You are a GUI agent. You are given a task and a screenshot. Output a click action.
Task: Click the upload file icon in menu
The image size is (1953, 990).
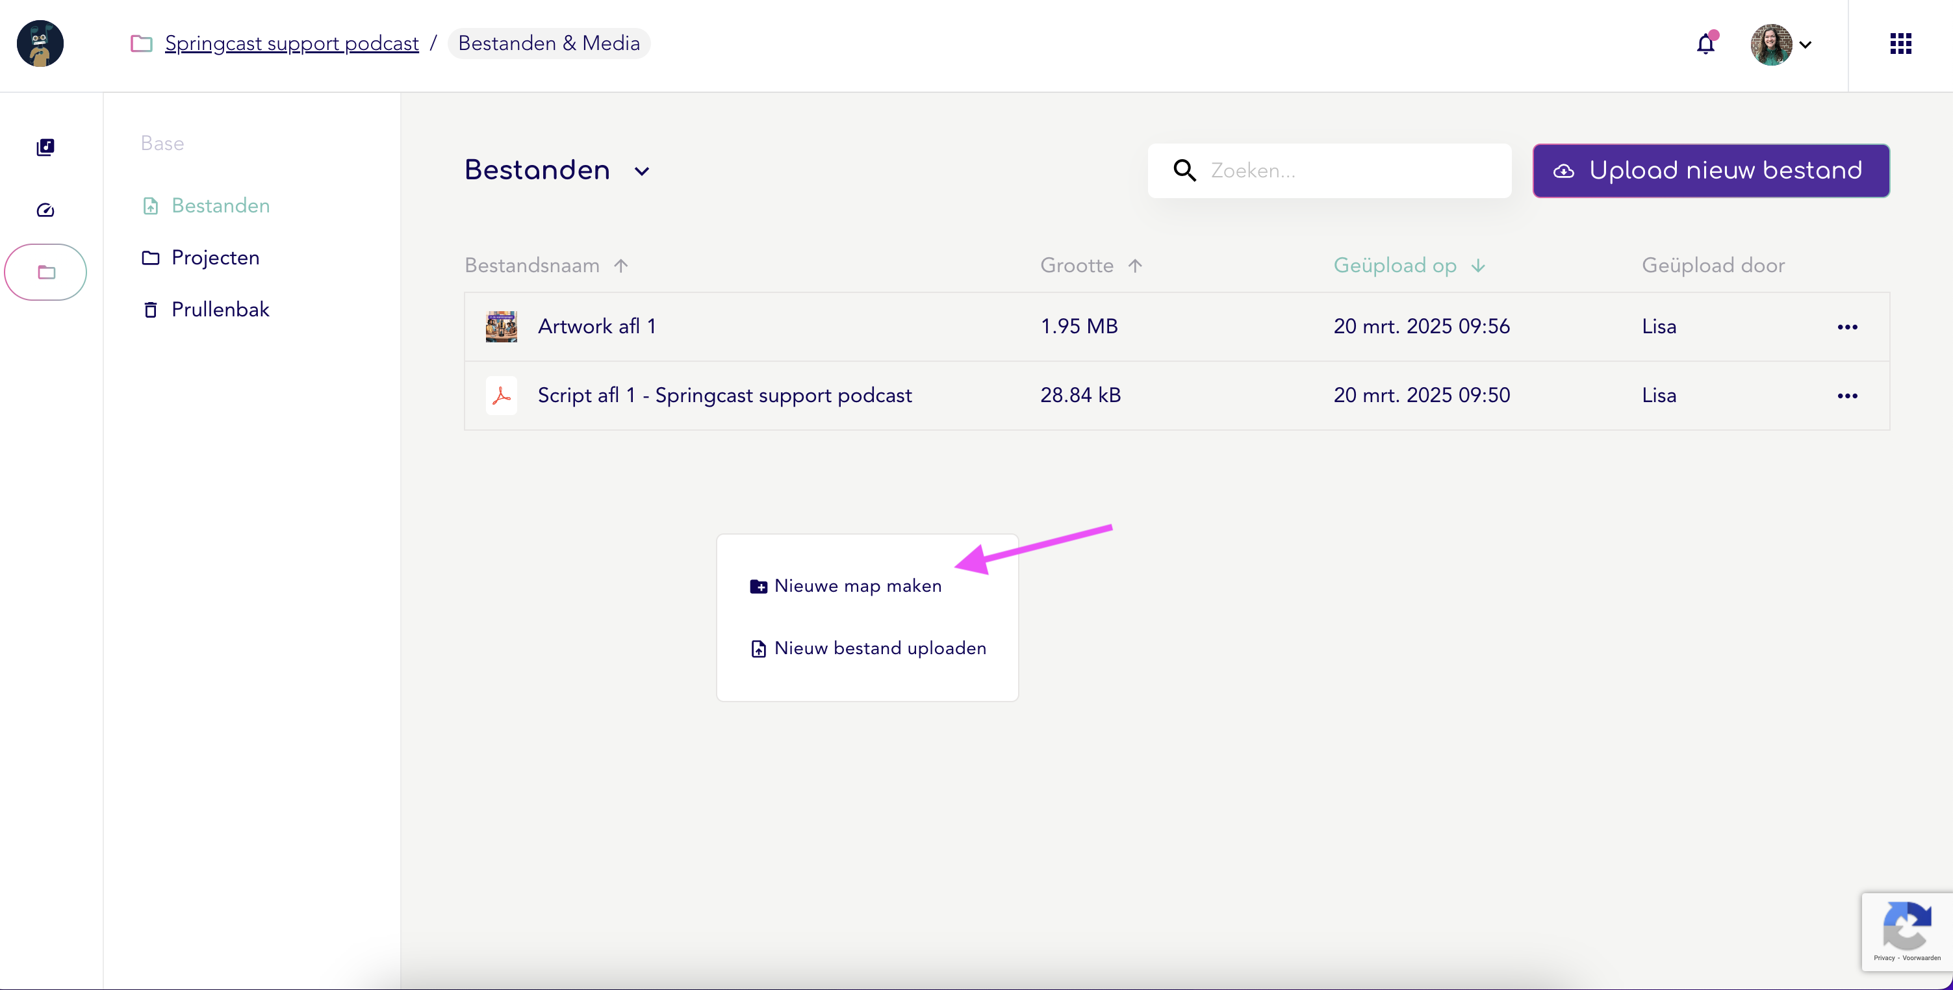click(758, 649)
